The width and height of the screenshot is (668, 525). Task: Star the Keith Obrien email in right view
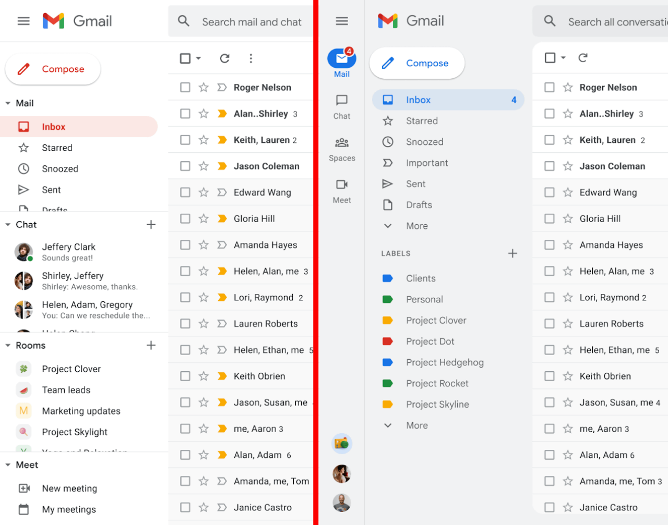click(x=568, y=376)
